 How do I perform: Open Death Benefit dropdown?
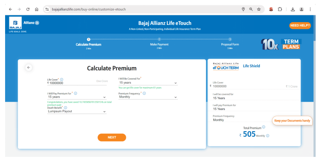coord(77,112)
